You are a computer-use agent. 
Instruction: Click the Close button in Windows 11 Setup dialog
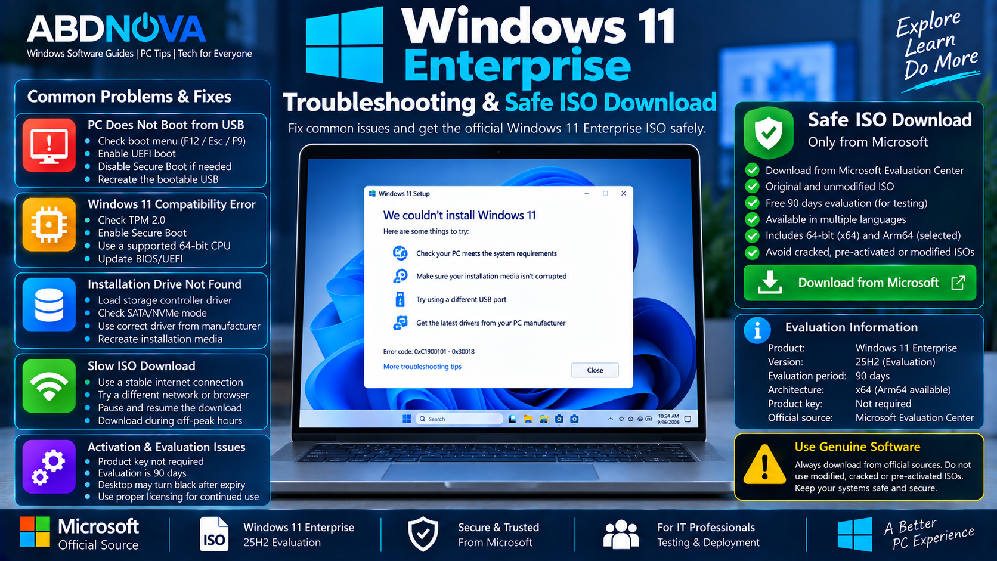[x=595, y=370]
